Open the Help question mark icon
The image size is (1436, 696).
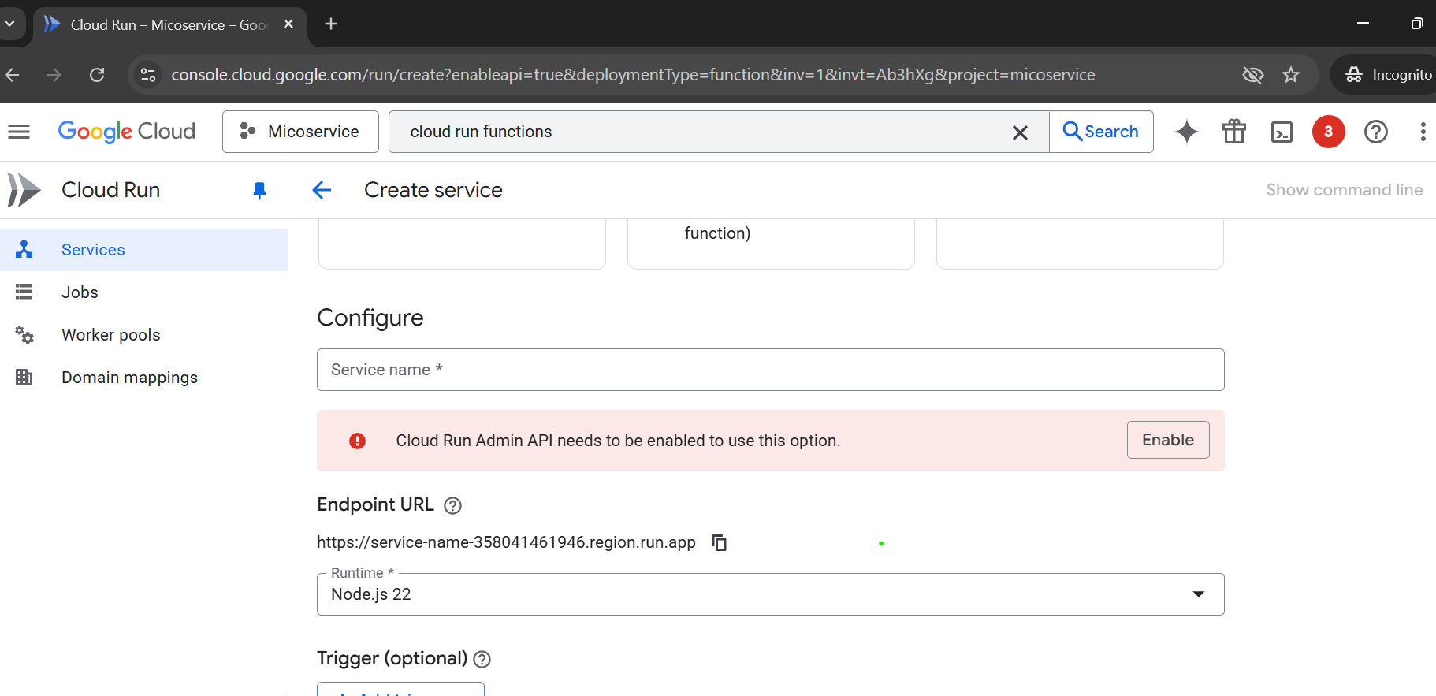coord(1376,132)
